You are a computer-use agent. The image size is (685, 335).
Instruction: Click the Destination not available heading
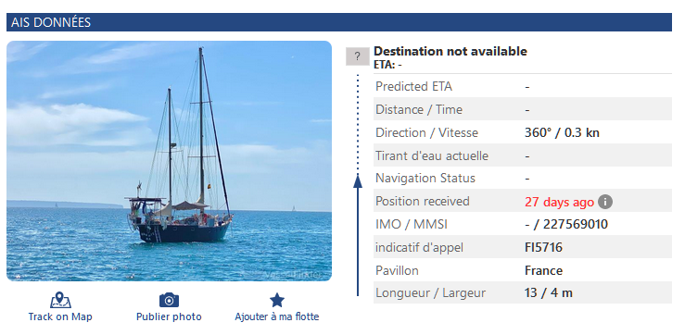click(x=450, y=52)
